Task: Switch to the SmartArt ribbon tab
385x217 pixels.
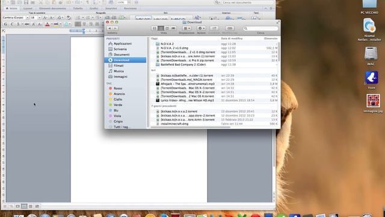Action: click(x=111, y=8)
